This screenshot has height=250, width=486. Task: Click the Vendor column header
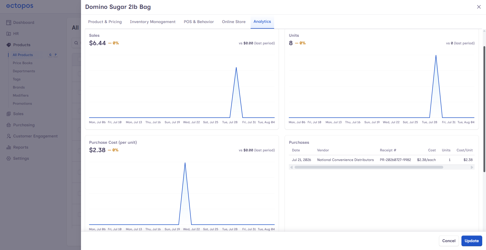click(323, 150)
